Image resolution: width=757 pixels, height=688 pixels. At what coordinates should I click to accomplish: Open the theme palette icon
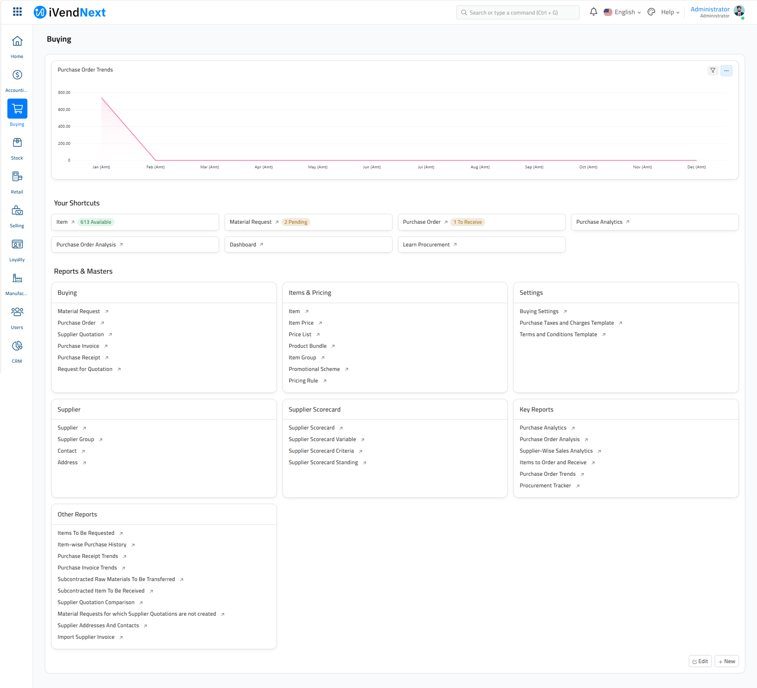tap(652, 12)
